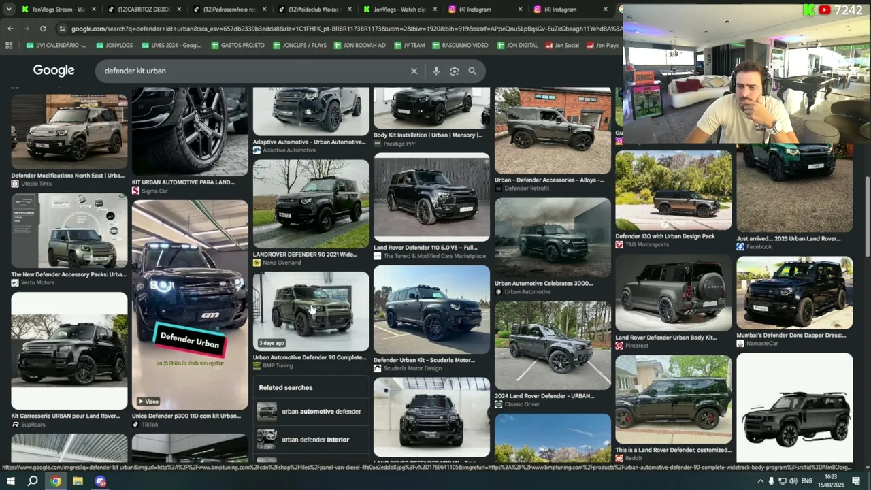871x490 pixels.
Task: Open the Pinterest Urban Body Kit image
Action: [674, 294]
